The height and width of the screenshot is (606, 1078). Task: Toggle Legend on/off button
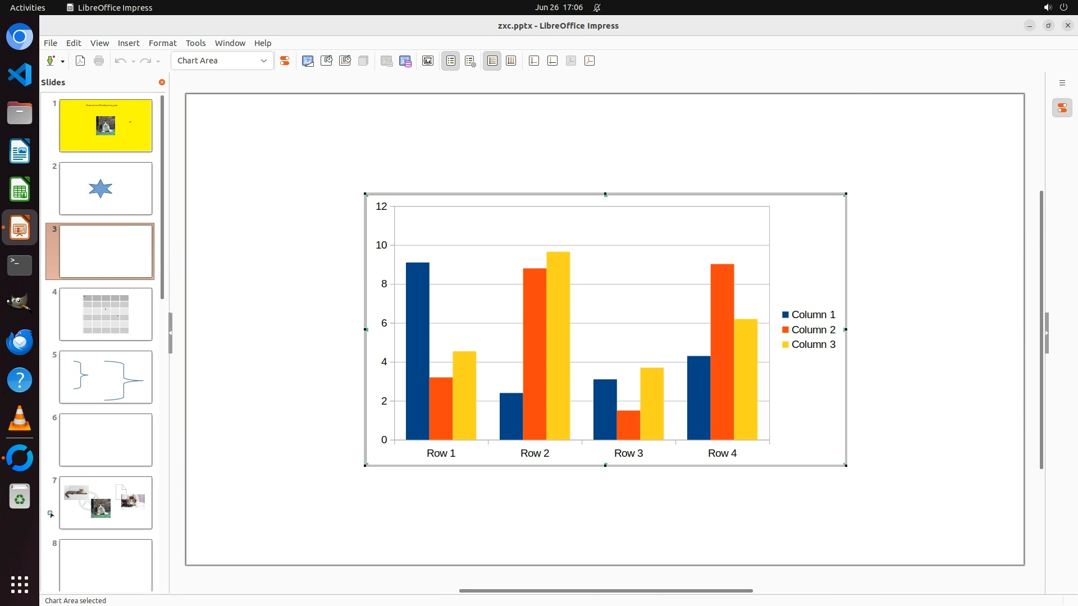pyautogui.click(x=451, y=61)
